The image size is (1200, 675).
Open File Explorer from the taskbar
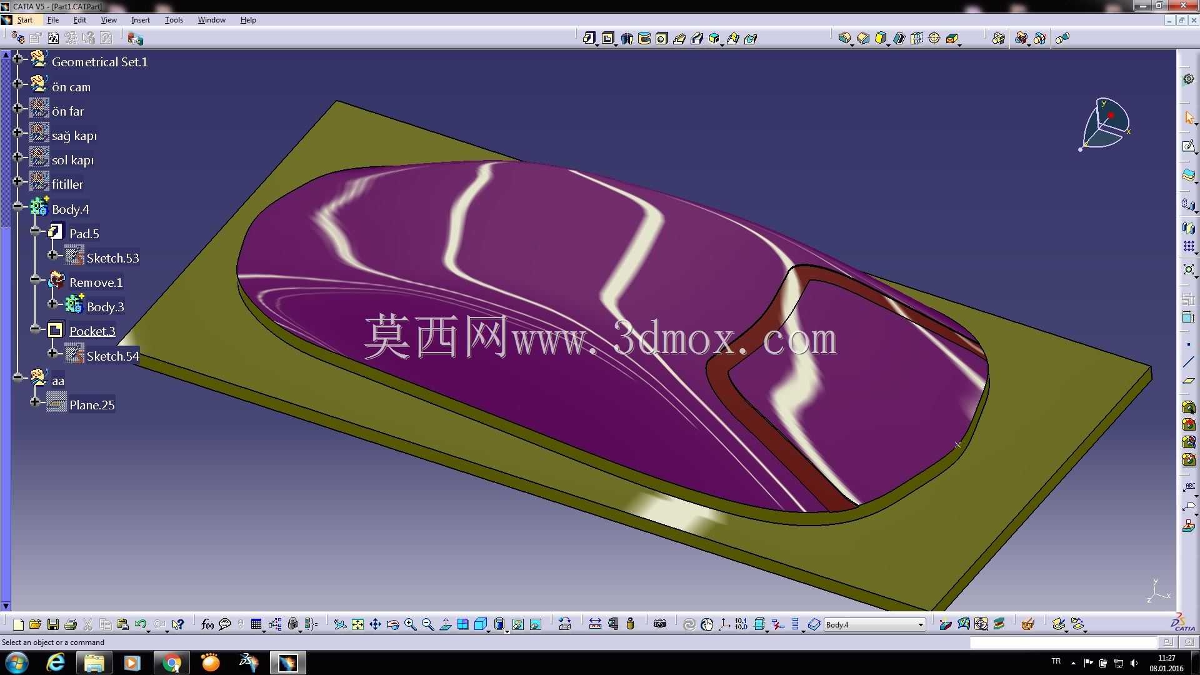tap(94, 662)
